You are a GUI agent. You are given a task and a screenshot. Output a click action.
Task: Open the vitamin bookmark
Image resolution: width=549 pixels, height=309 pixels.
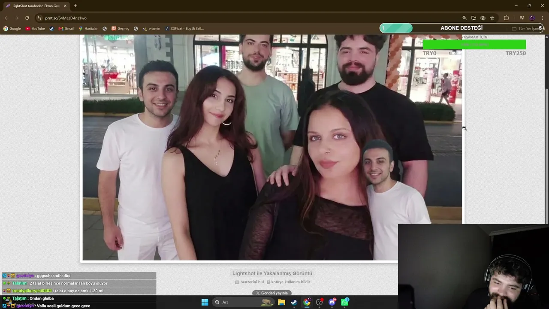[151, 29]
